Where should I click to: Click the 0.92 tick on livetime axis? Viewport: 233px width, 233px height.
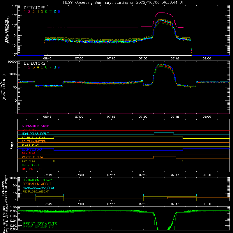pyautogui.click(x=13, y=225)
